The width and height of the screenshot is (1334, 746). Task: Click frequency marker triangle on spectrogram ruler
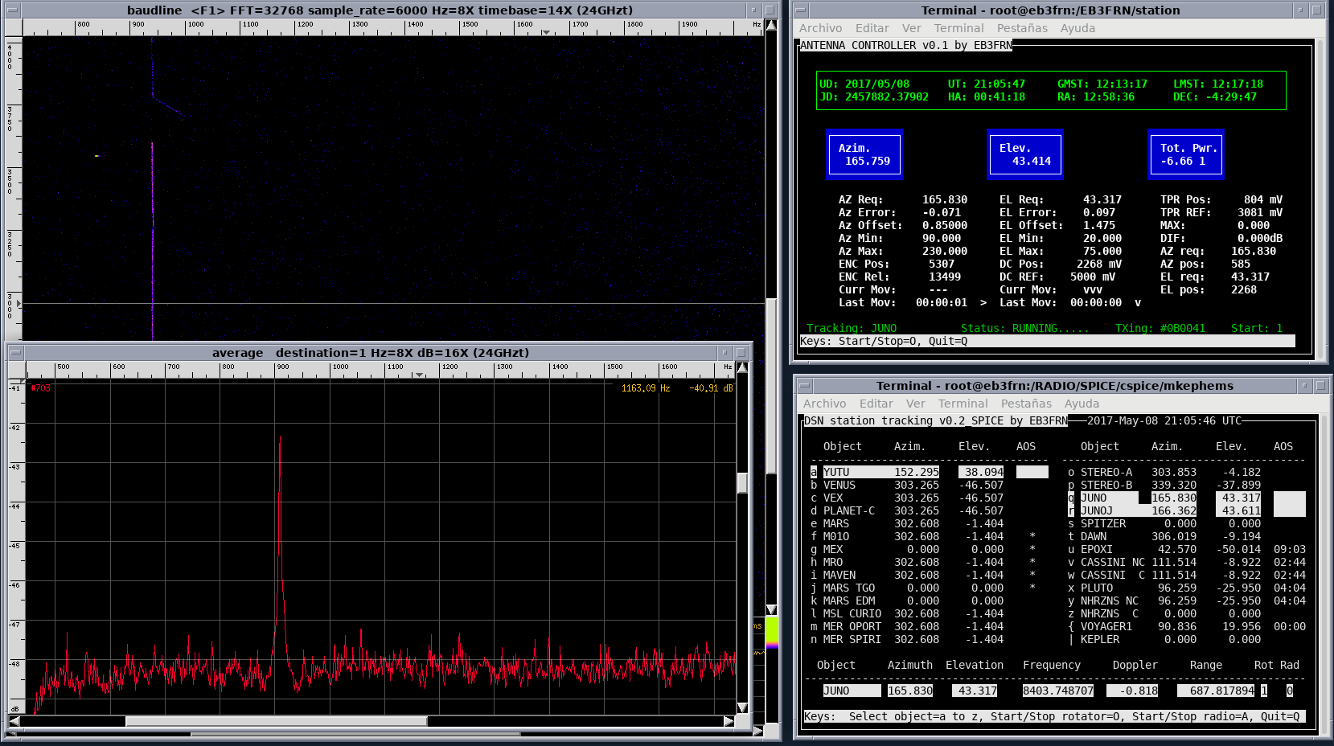click(x=546, y=32)
